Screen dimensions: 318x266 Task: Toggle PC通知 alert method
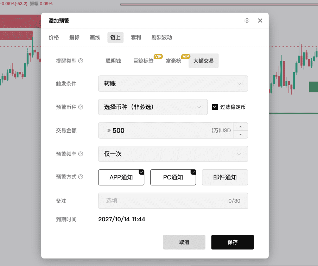173,177
